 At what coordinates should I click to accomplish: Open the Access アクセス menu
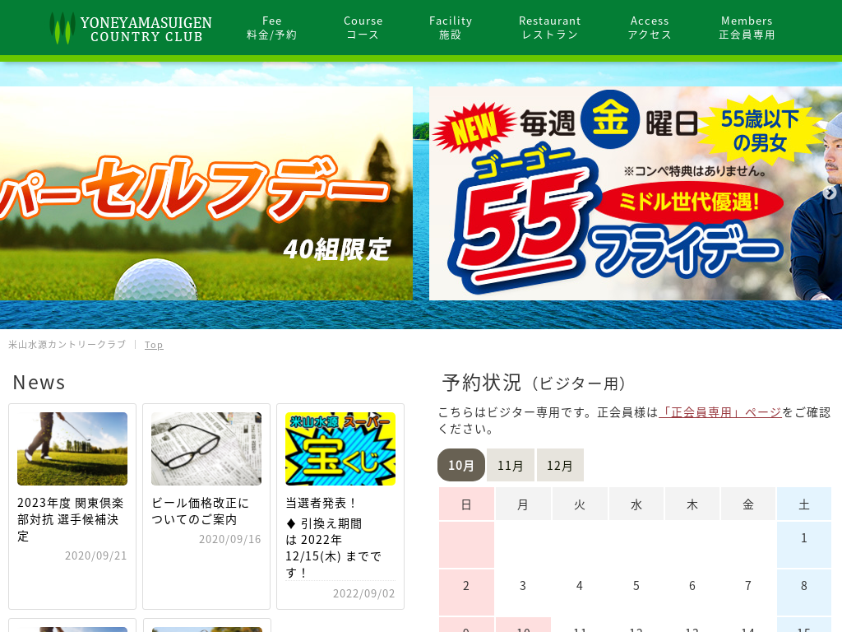click(650, 28)
